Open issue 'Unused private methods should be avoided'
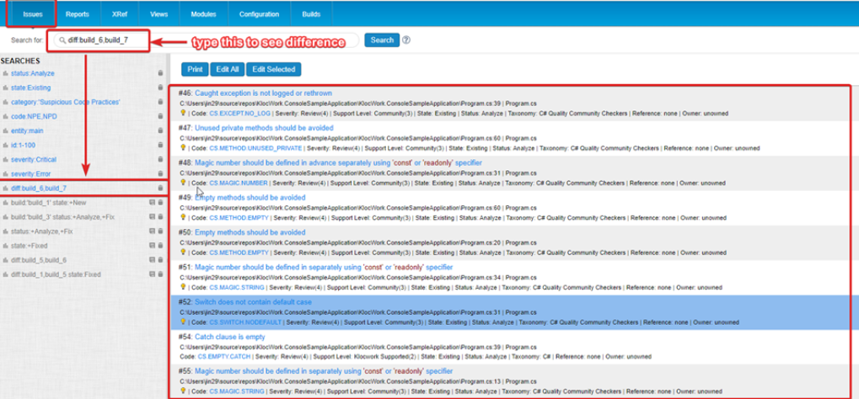The width and height of the screenshot is (859, 399). click(264, 128)
